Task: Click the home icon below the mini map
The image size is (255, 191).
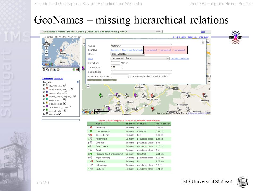Action: click(44, 70)
